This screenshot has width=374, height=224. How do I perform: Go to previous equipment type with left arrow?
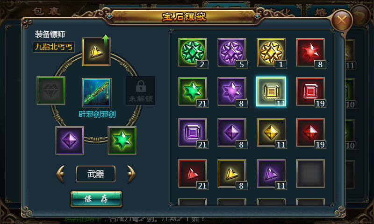(60, 174)
